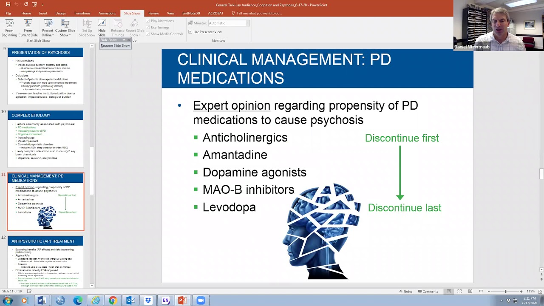Click spell check icon in status bar

29,292
